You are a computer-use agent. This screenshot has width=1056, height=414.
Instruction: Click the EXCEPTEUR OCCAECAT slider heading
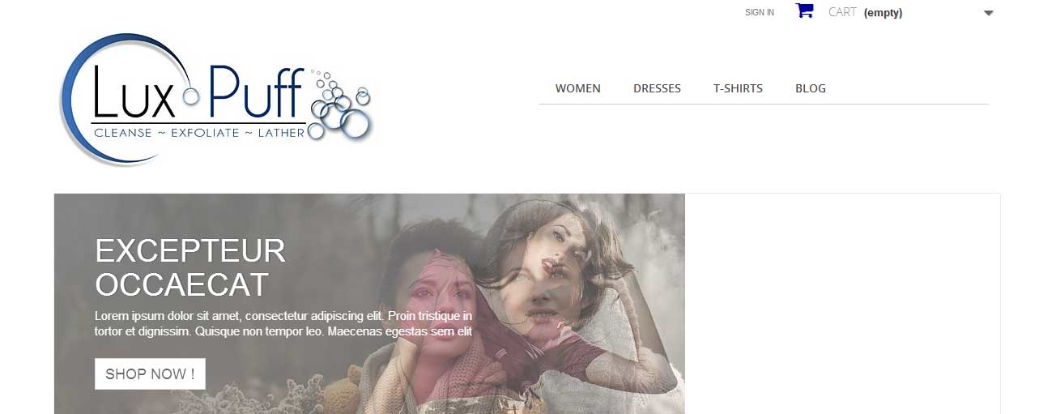point(190,267)
